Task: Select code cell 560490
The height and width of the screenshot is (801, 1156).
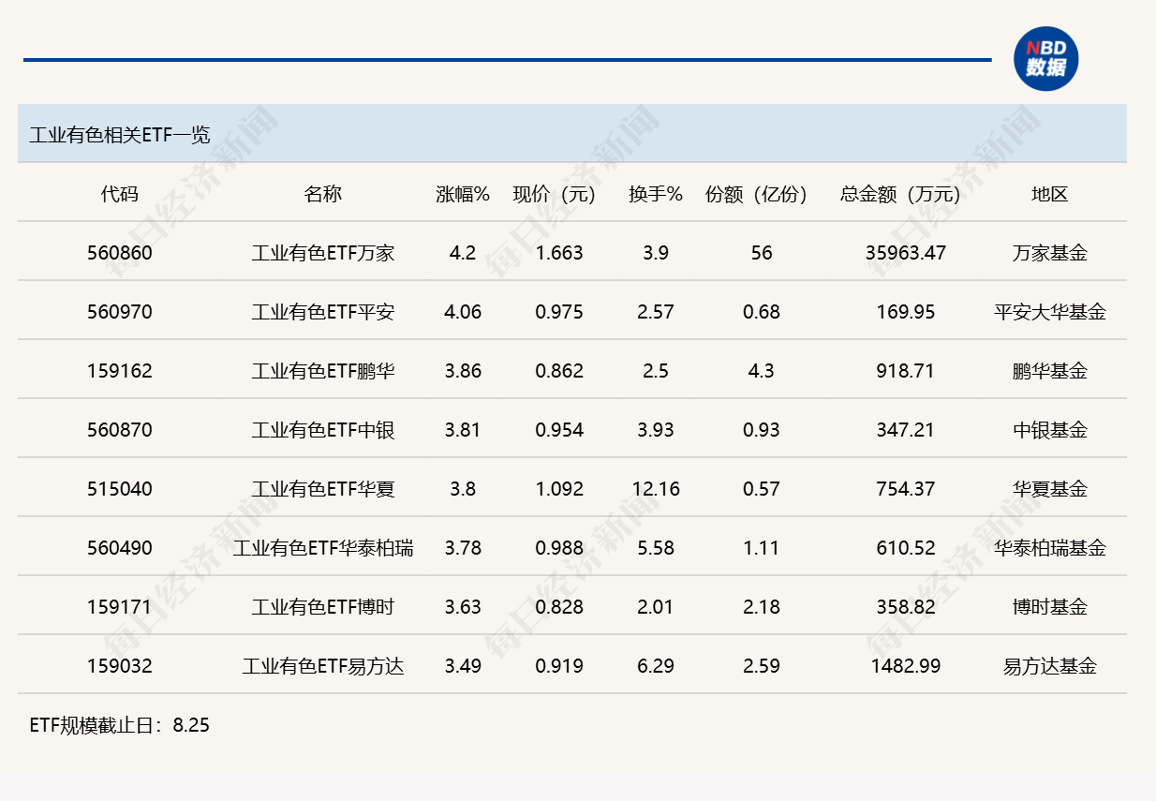Action: 120,548
